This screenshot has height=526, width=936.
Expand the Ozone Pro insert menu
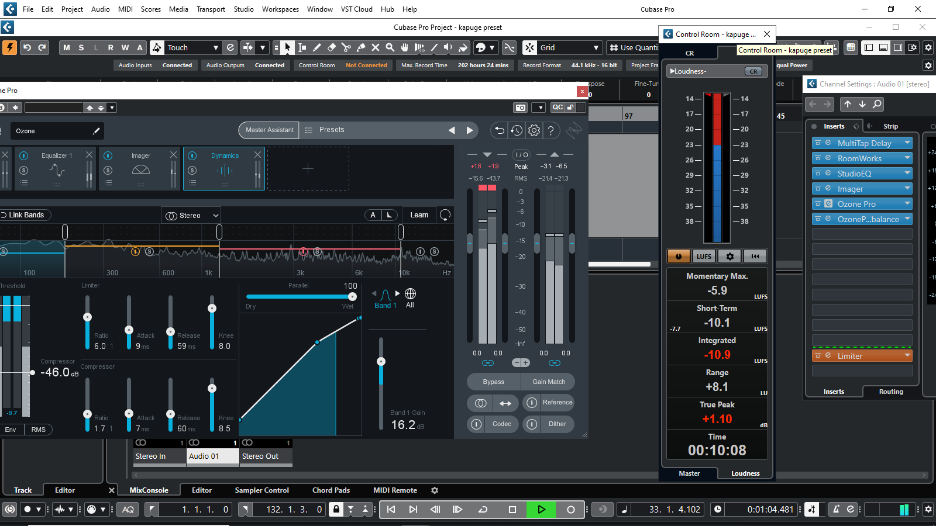tap(907, 203)
